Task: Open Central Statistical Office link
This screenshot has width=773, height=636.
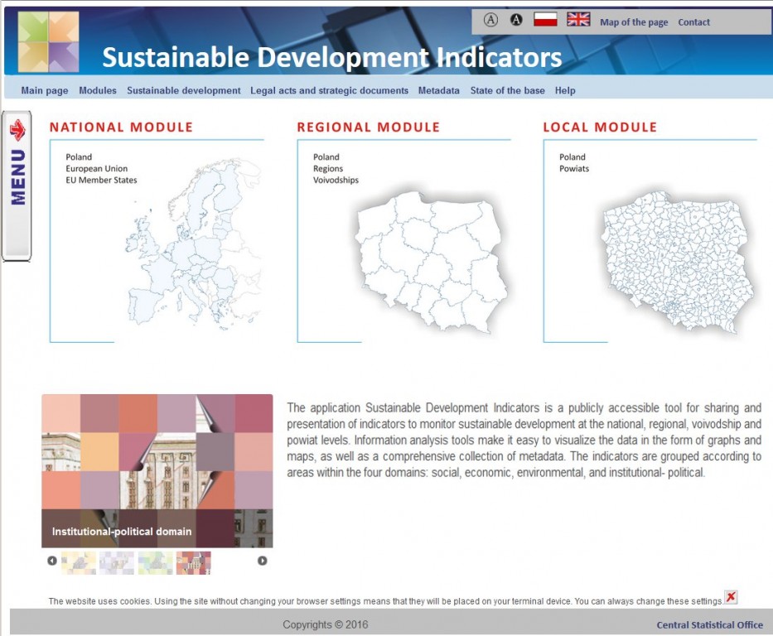Action: tap(709, 625)
